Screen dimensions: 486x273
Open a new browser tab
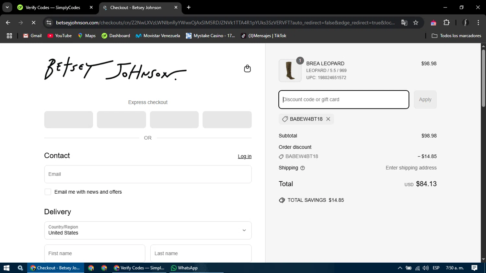[x=189, y=7]
